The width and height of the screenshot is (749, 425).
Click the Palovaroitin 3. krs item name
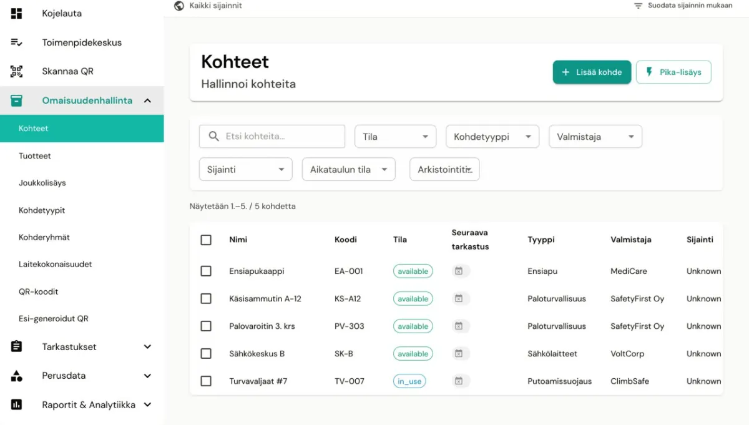point(262,326)
